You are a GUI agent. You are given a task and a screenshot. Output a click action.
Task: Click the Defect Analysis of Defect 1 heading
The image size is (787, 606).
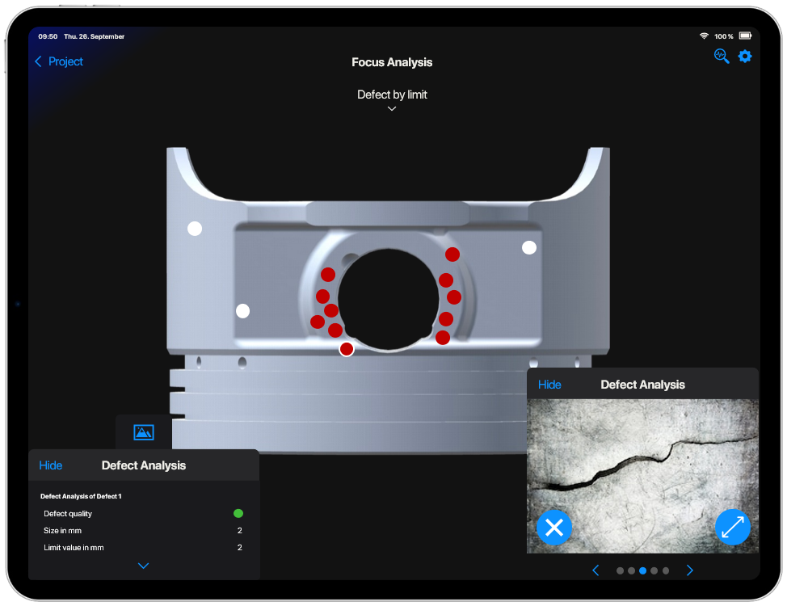click(81, 496)
